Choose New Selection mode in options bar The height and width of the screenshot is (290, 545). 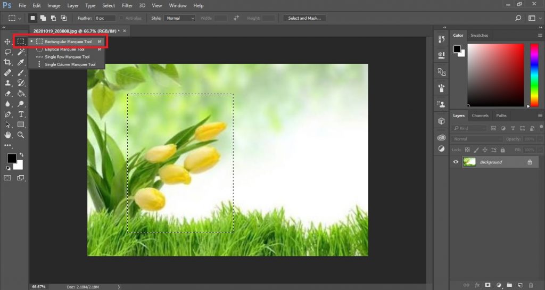tap(32, 18)
